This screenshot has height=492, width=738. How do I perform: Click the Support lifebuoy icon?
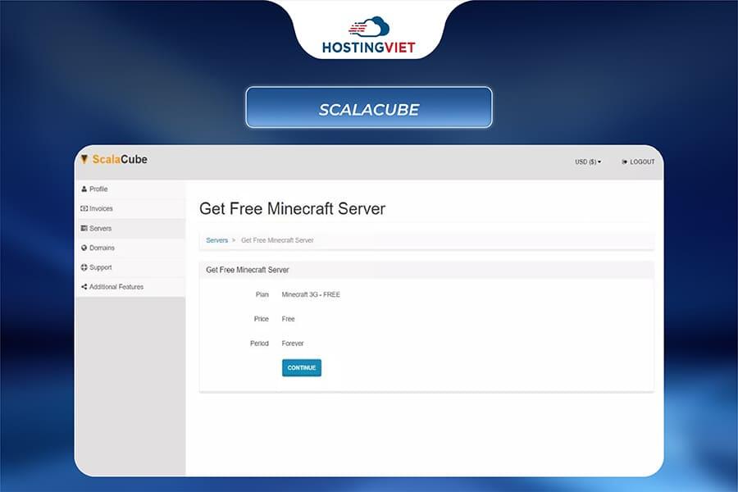[x=84, y=267]
